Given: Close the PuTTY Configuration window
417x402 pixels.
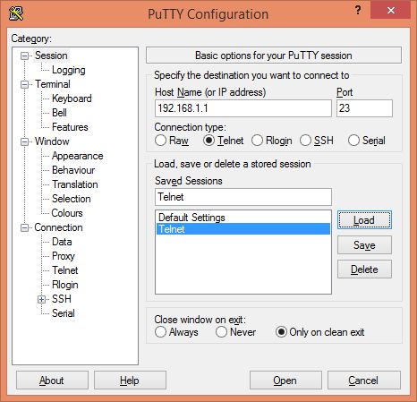Looking at the screenshot, I should pyautogui.click(x=391, y=11).
